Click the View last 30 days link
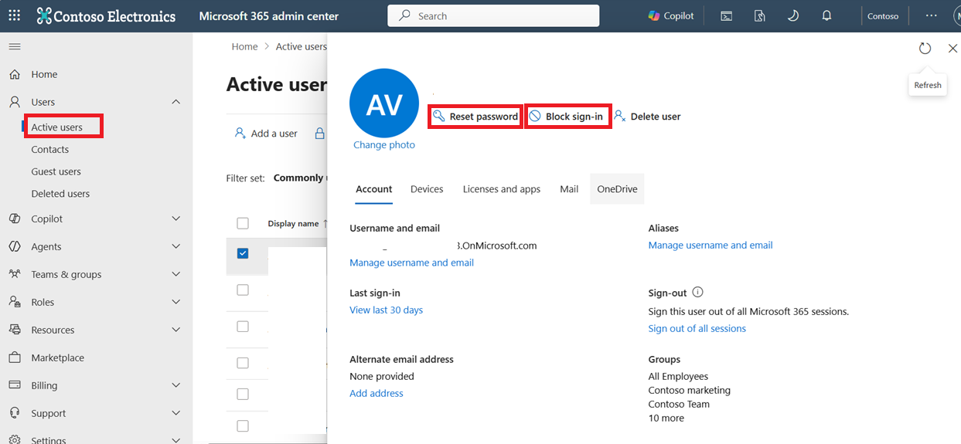Viewport: 961px width, 444px height. [386, 310]
